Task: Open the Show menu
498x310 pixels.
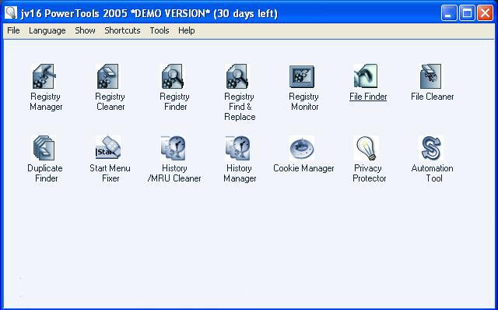Action: pyautogui.click(x=85, y=30)
